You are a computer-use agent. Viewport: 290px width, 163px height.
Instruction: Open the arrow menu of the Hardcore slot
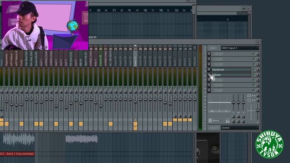(209, 70)
